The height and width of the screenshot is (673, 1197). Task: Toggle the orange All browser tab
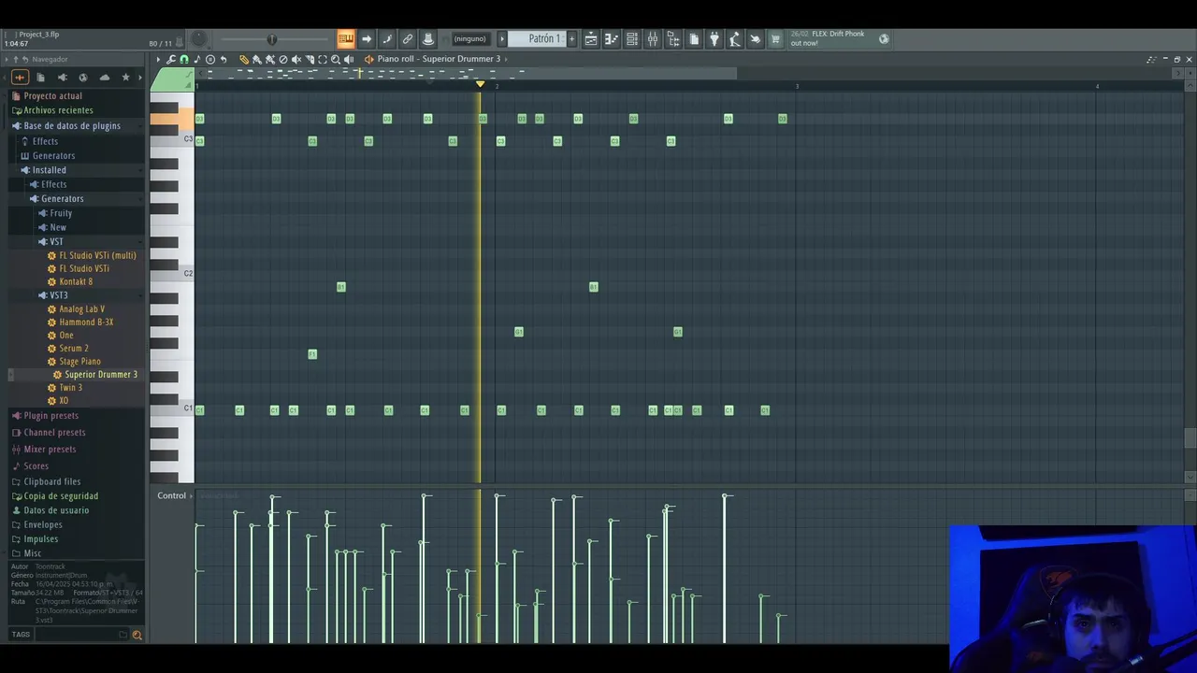tap(20, 78)
